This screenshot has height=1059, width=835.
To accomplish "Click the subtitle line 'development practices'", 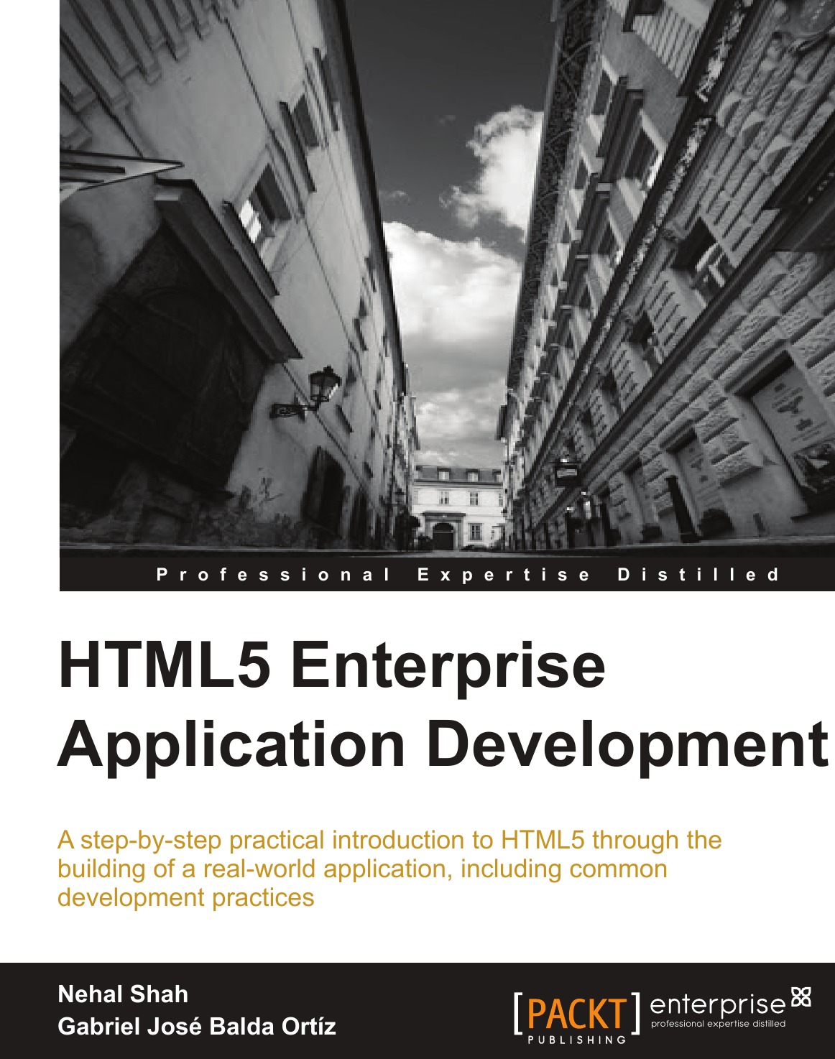I will [x=185, y=898].
